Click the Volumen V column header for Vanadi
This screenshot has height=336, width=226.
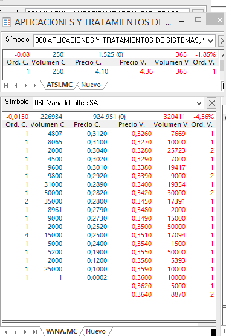click(x=170, y=124)
